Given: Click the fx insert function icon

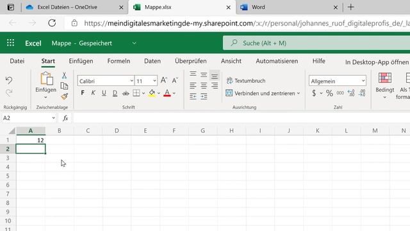Looking at the screenshot, I should point(65,118).
